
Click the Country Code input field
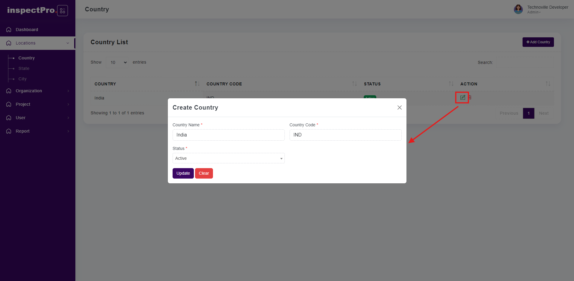[x=345, y=135]
